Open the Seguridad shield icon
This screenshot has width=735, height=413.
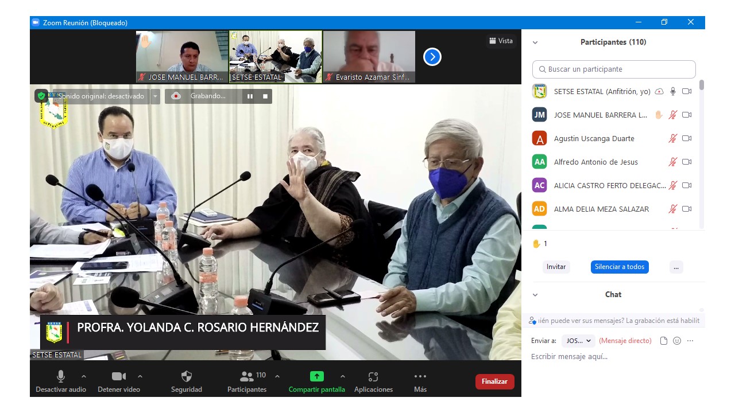click(x=186, y=377)
